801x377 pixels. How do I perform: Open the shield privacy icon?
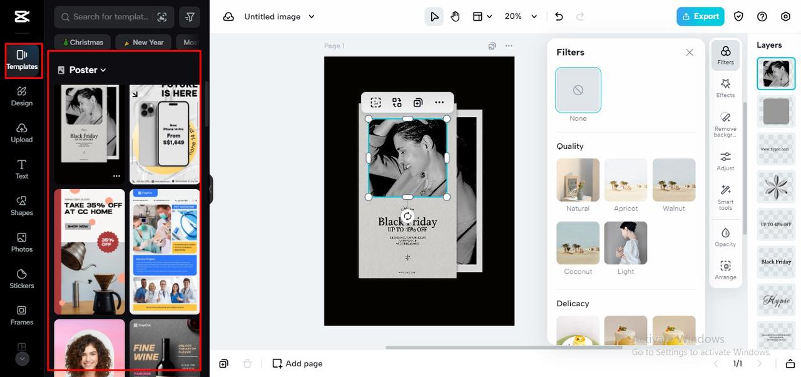pyautogui.click(x=738, y=17)
